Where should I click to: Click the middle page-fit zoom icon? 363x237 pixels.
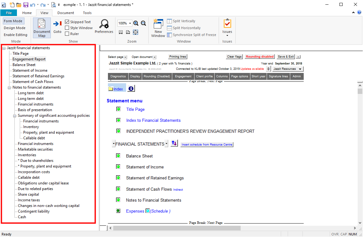128,32
